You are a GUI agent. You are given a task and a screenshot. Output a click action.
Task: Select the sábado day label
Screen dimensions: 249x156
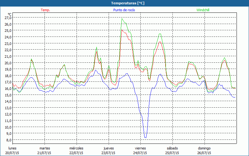click(x=172, y=148)
